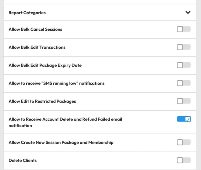Click Allow Edit to Restricted Packages text

(42, 101)
